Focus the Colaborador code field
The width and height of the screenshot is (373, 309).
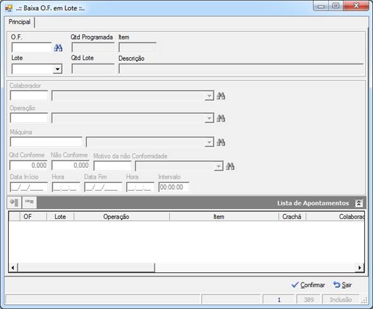pyautogui.click(x=29, y=96)
